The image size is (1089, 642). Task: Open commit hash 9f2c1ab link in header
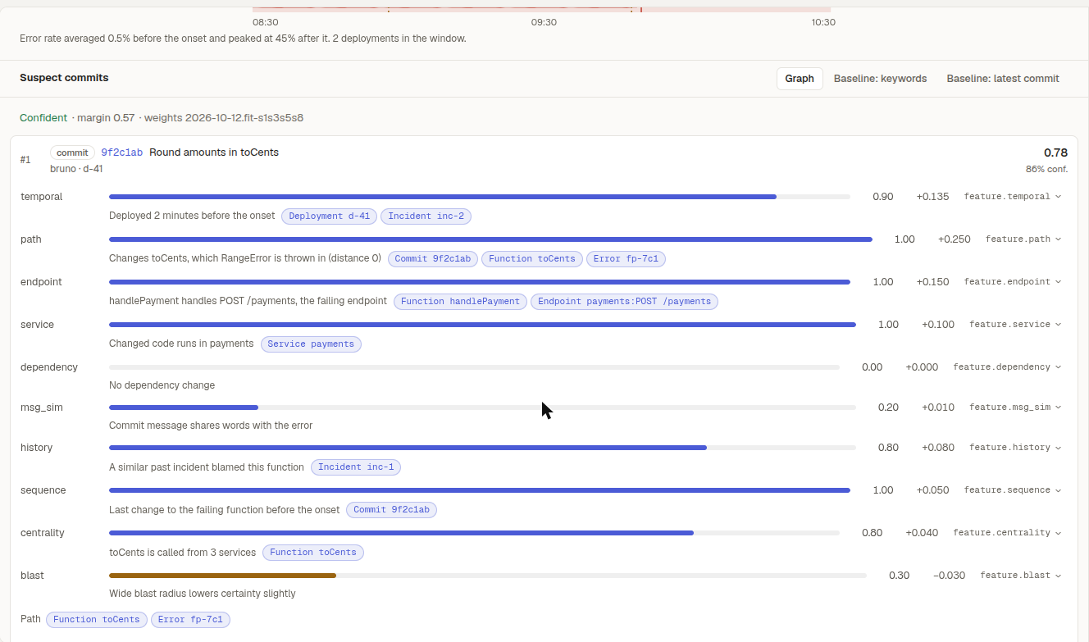122,153
